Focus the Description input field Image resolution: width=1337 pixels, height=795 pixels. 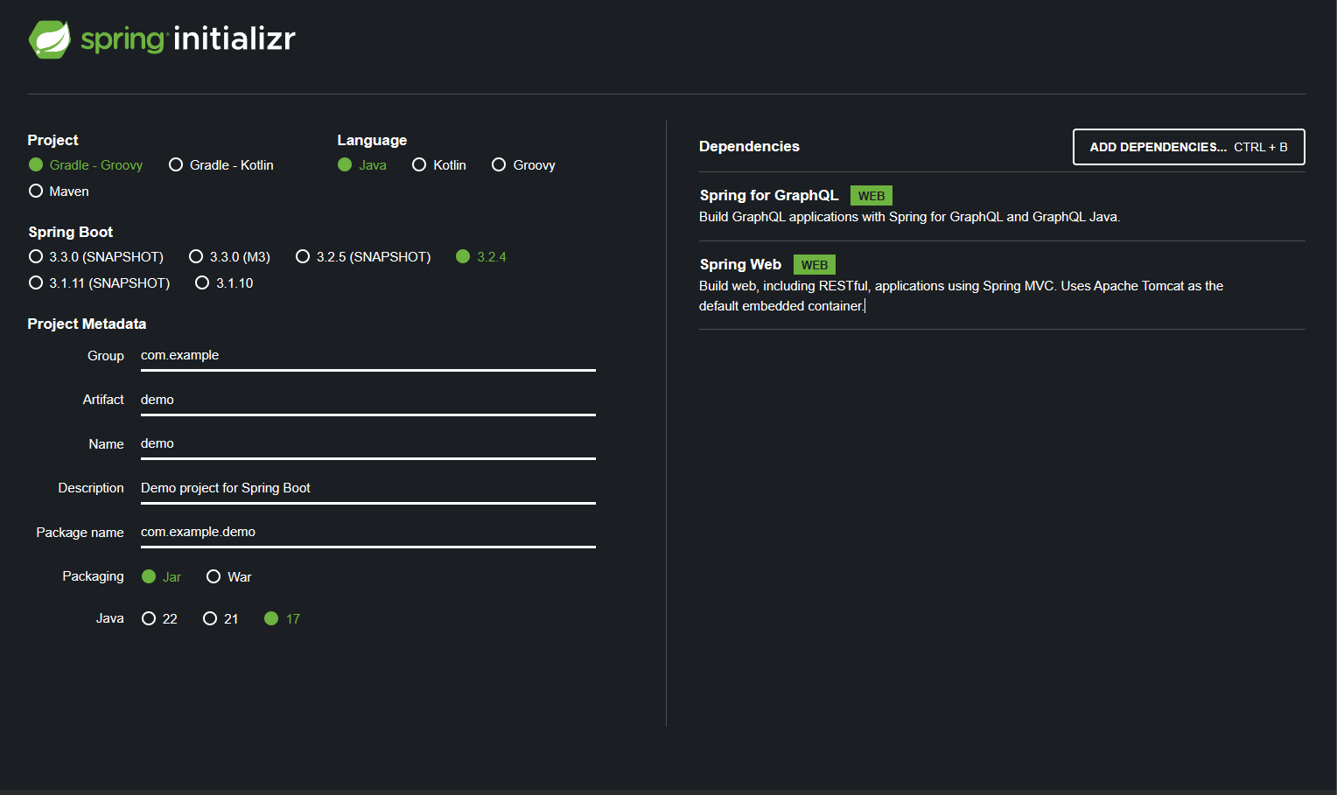(368, 488)
